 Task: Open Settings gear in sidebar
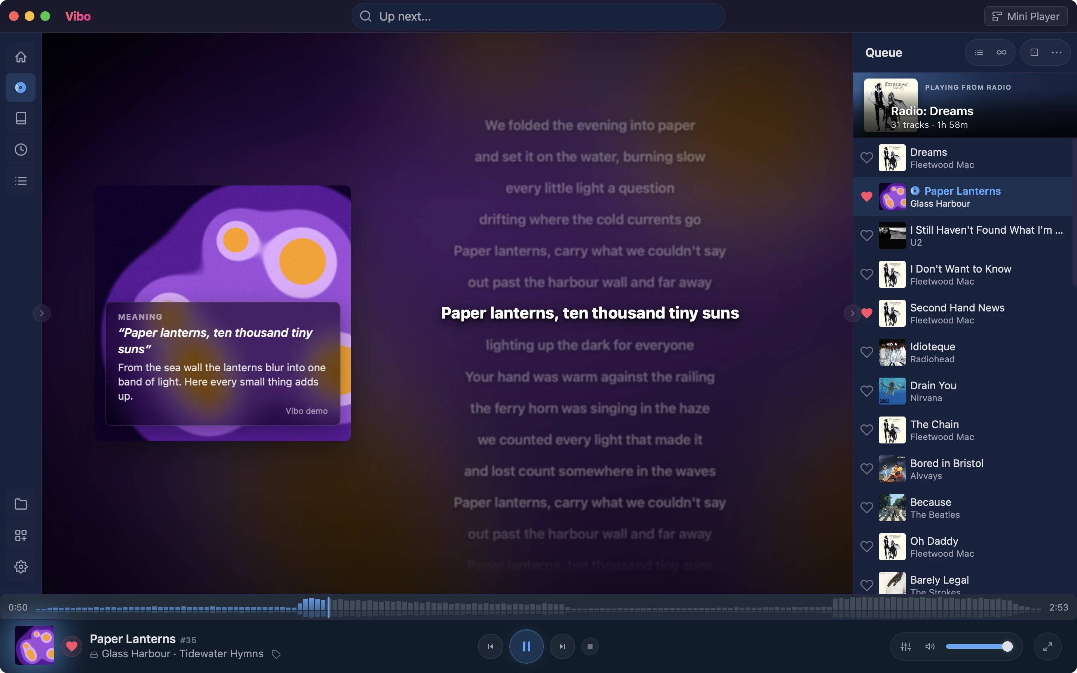click(21, 566)
